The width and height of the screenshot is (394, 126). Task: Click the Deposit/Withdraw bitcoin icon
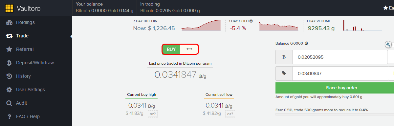coord(9,63)
